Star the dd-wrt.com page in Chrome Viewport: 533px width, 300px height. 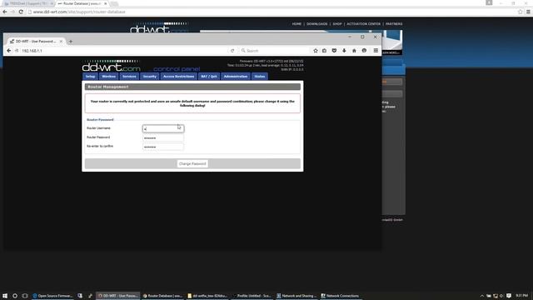click(520, 12)
